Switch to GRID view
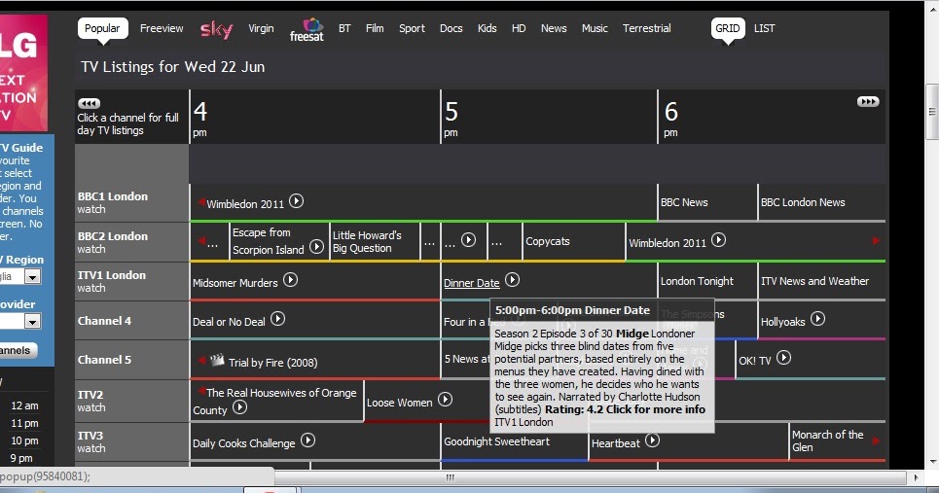Viewport: 939px width, 493px height. tap(728, 29)
